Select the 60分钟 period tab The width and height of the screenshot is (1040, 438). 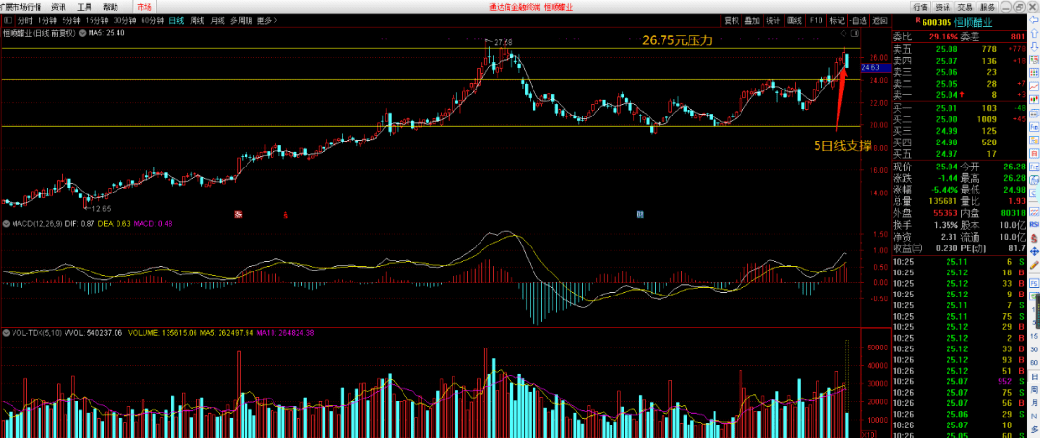[151, 19]
